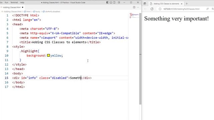Image resolution: width=214 pixels, height=120 pixels.
Task: Click class="disabled" attribute on line 15
Action: 53,78
